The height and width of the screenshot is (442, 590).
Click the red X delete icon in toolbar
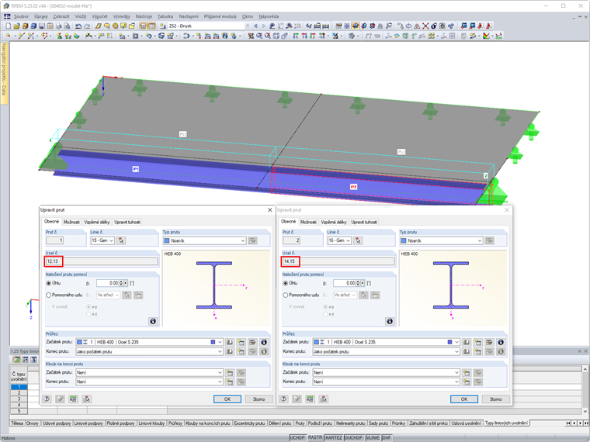425,26
